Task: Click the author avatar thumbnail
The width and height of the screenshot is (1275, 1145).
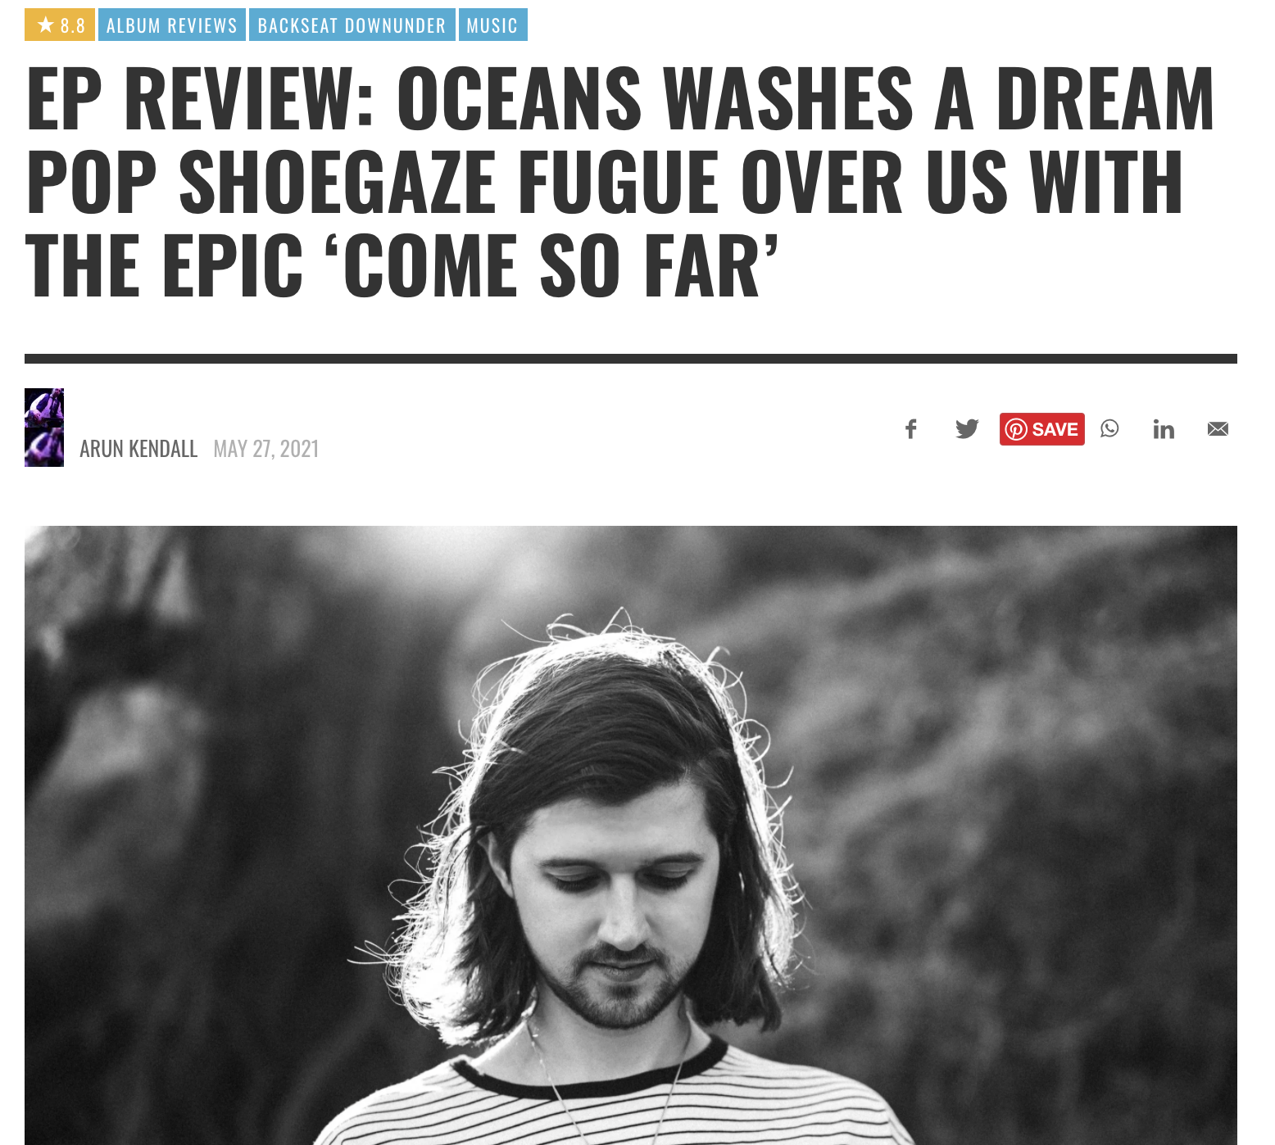Action: click(44, 428)
